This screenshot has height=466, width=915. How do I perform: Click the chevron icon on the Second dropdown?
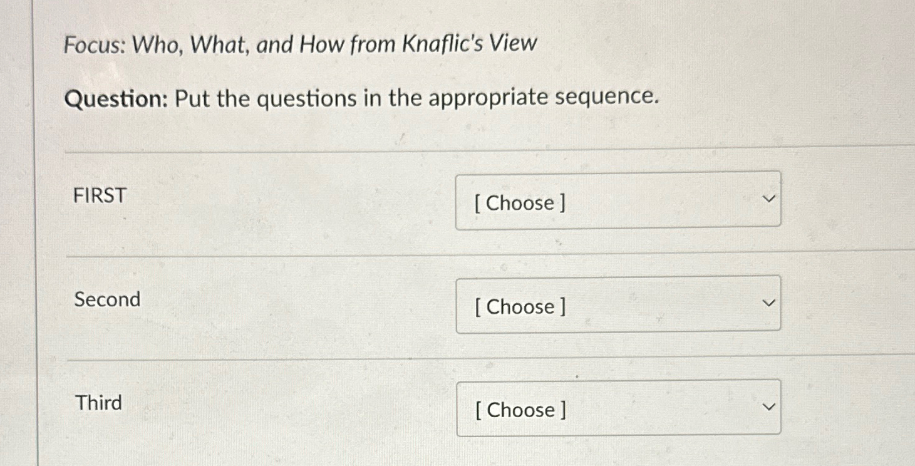pyautogui.click(x=768, y=304)
